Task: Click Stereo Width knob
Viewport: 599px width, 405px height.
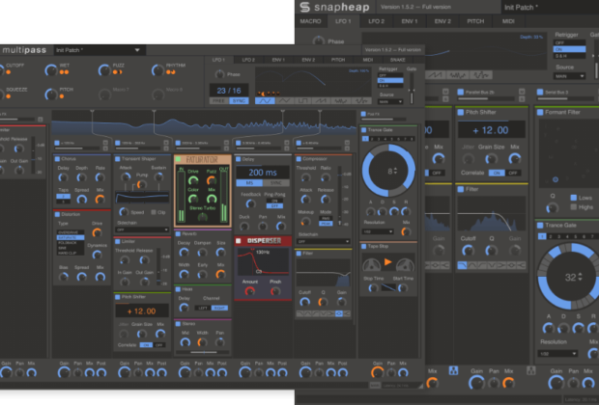Action: click(202, 342)
